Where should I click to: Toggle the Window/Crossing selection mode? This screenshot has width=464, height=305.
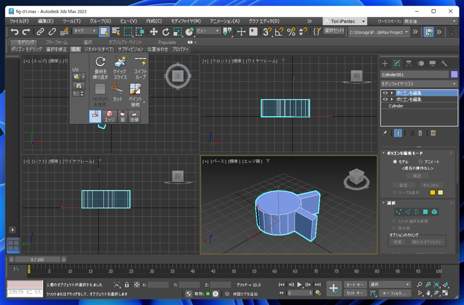[140, 31]
